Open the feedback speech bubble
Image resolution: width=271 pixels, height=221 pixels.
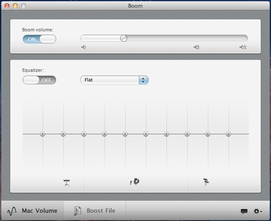[x=244, y=211]
